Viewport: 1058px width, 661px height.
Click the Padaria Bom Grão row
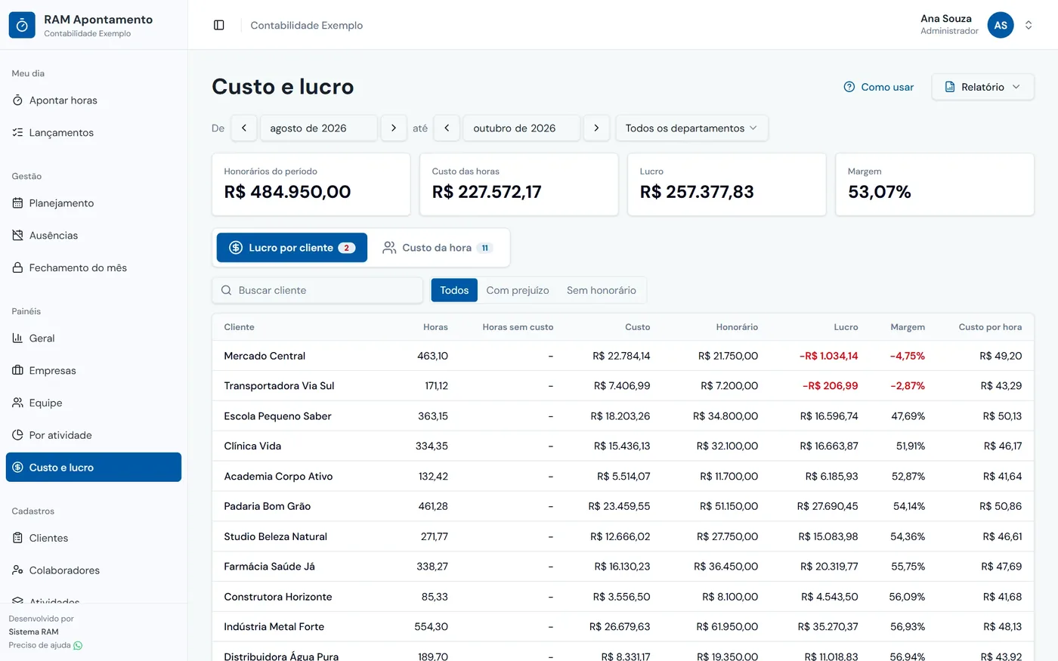coord(623,506)
